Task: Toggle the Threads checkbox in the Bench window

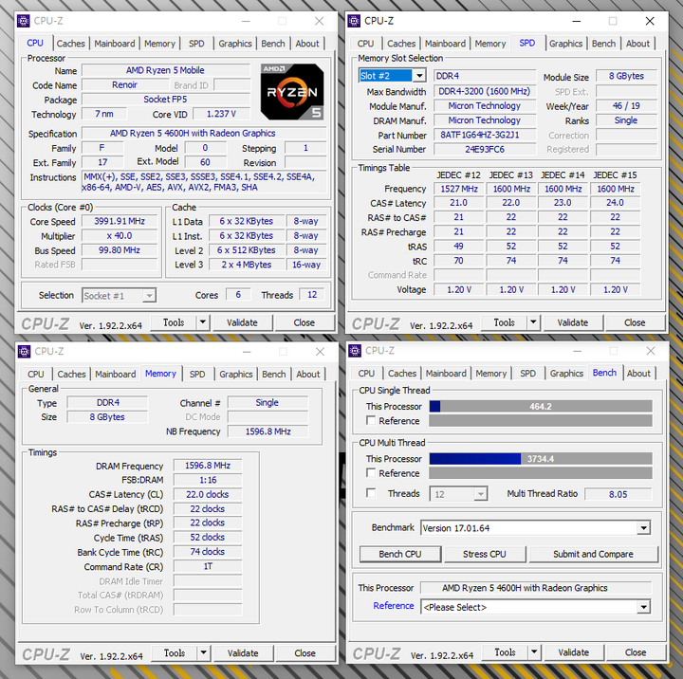Action: (x=371, y=493)
